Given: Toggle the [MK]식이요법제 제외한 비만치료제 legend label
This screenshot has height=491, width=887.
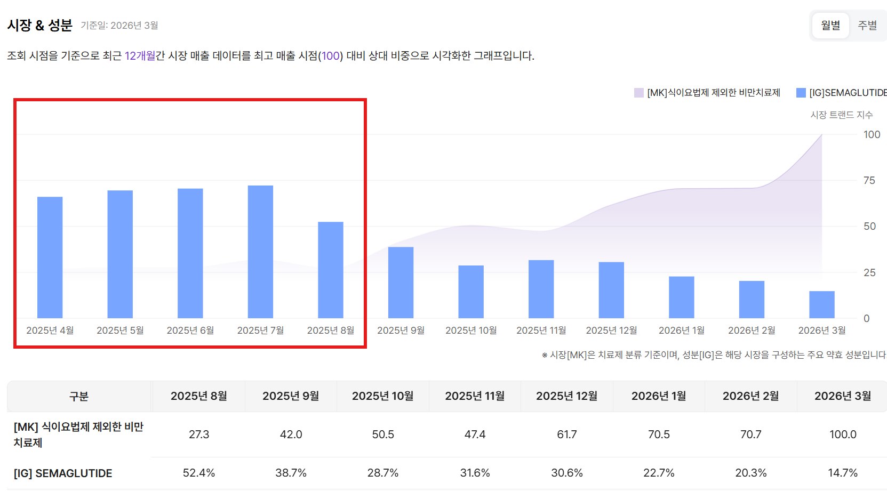Looking at the screenshot, I should pyautogui.click(x=713, y=93).
